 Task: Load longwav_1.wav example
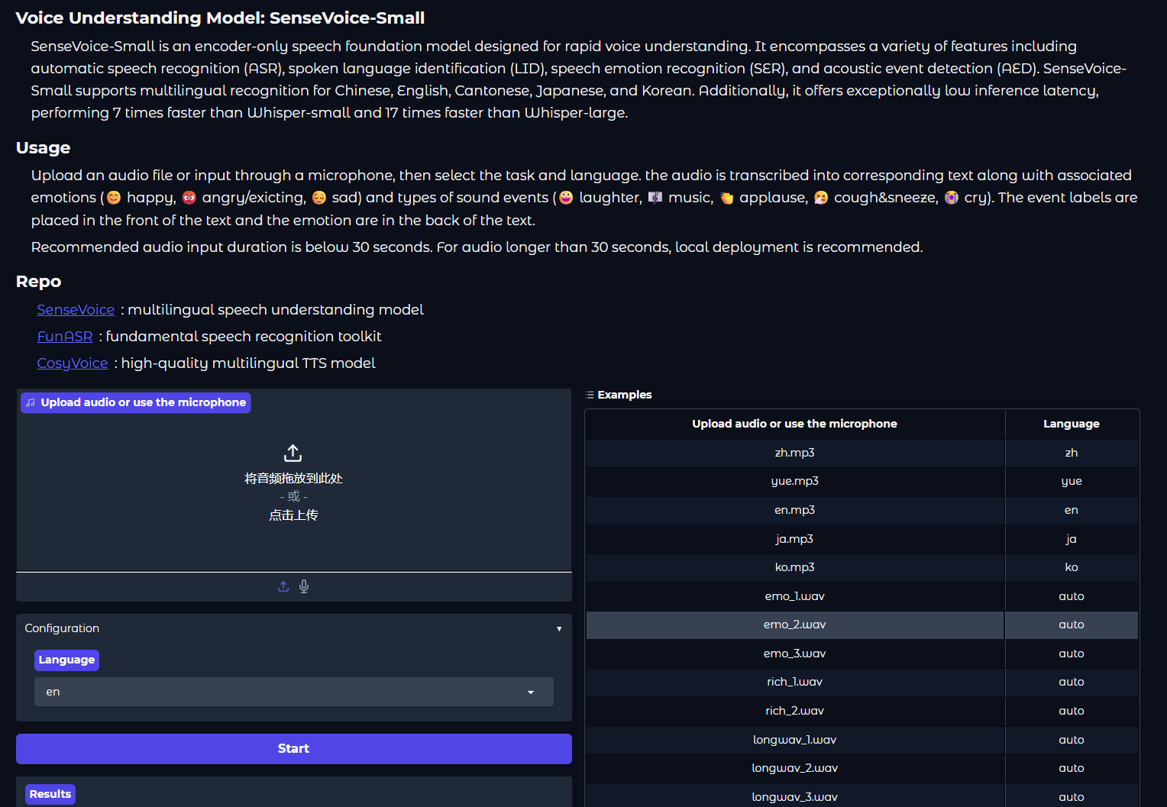point(795,740)
